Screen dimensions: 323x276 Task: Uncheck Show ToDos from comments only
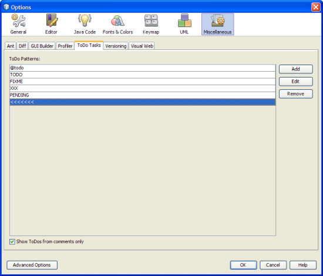pos(12,241)
